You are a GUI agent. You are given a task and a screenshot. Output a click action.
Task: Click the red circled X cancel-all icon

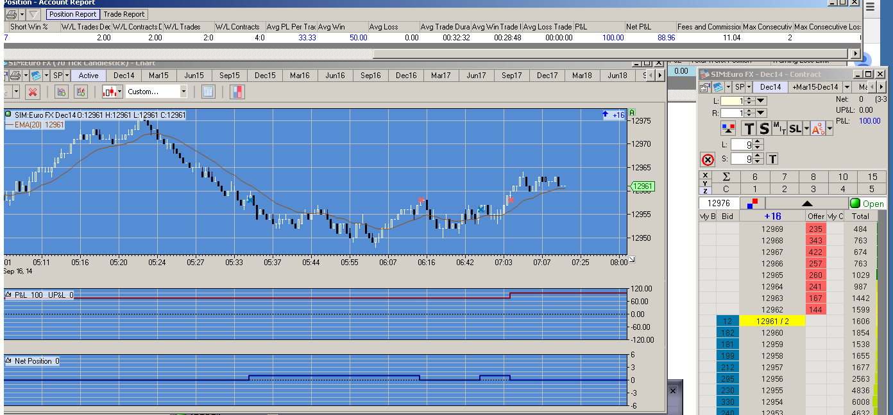point(707,160)
